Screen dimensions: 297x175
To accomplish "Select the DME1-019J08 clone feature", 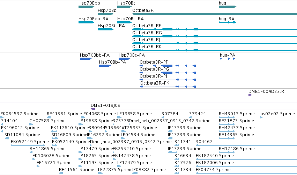I will pos(194,109).
